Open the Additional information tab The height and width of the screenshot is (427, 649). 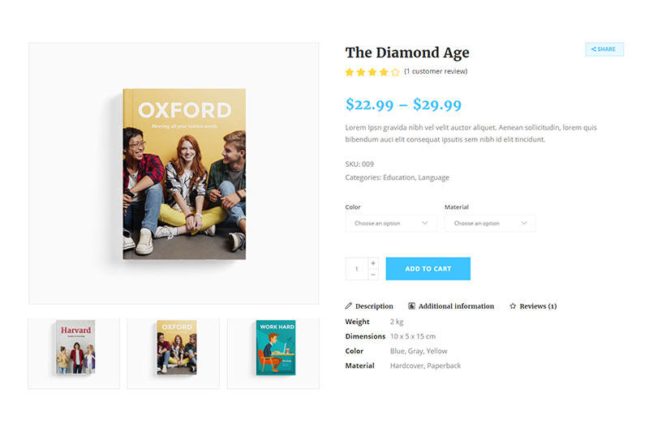(x=456, y=306)
